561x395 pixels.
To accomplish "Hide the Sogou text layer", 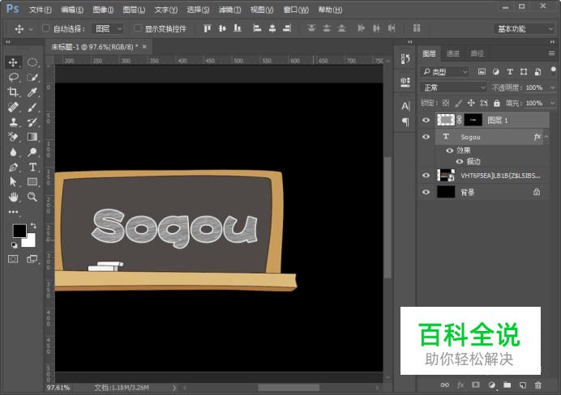I will (426, 137).
